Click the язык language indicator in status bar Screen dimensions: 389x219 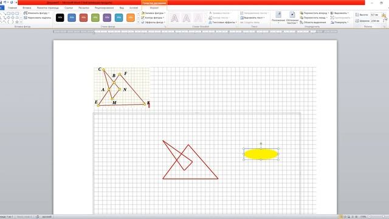coord(47,217)
